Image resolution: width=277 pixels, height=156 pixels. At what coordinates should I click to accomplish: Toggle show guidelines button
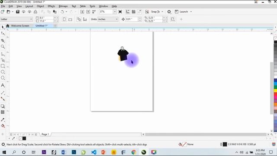139,12
